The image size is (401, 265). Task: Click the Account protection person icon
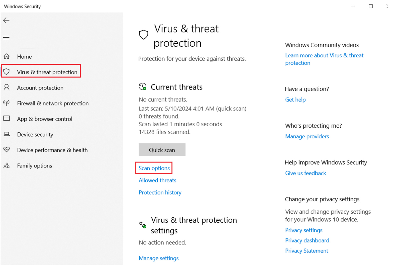coord(7,87)
